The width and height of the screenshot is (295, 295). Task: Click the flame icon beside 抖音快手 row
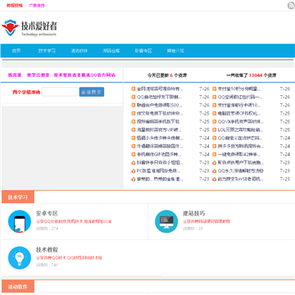click(134, 162)
